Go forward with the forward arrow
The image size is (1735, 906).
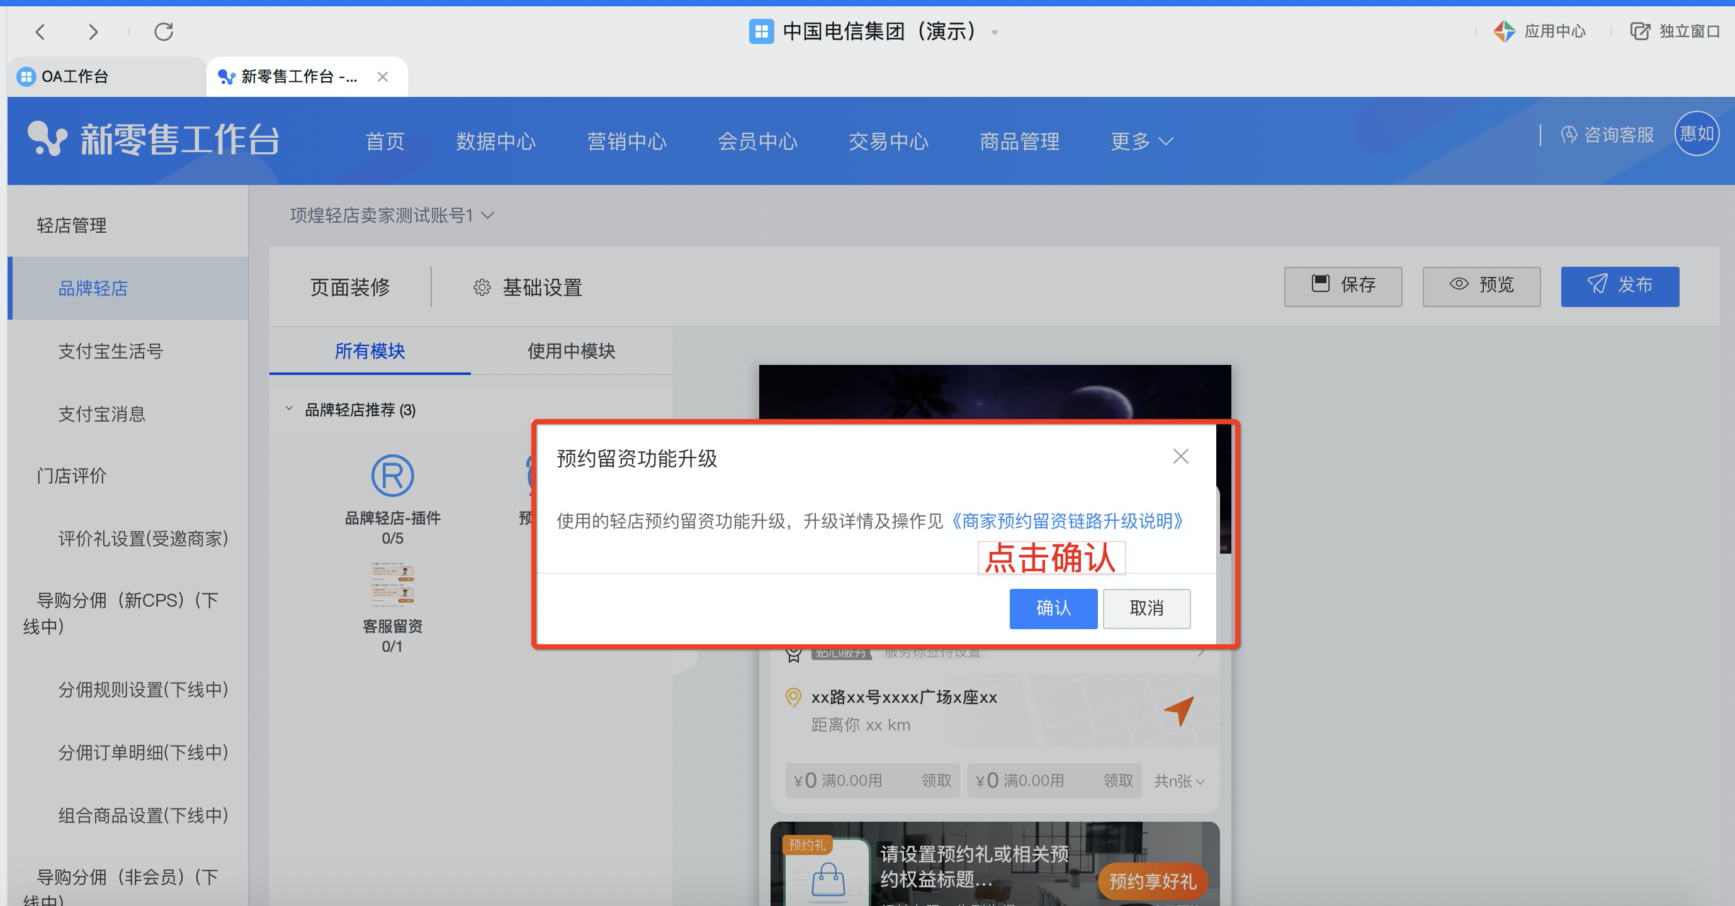point(94,31)
